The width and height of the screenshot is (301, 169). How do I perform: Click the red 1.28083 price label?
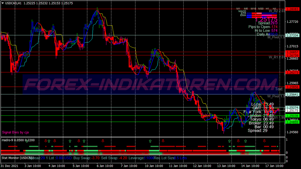tap(292, 9)
